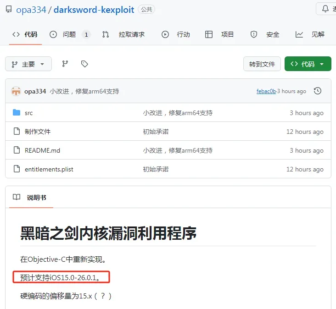Click the tags icon
The height and width of the screenshot is (309, 336).
tap(84, 64)
